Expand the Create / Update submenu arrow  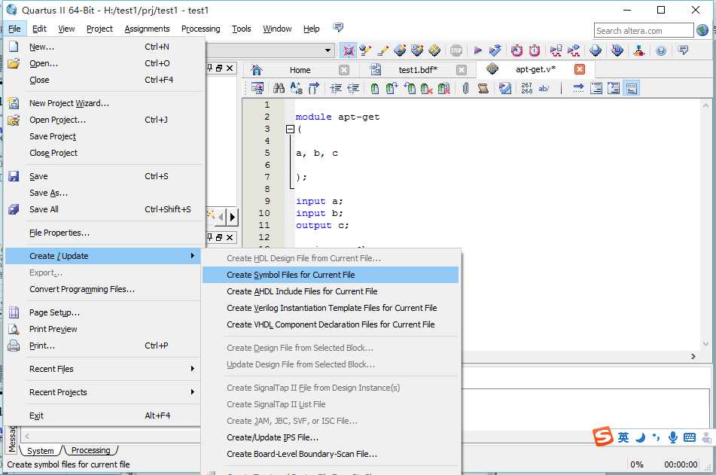click(x=193, y=256)
